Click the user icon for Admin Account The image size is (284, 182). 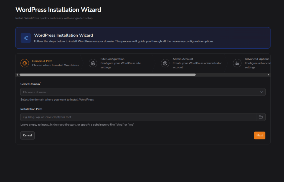click(165, 63)
